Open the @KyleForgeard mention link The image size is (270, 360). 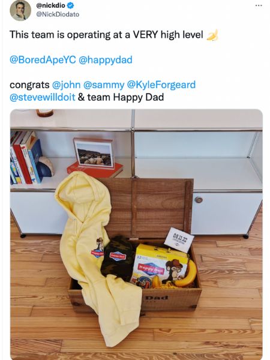coord(161,85)
